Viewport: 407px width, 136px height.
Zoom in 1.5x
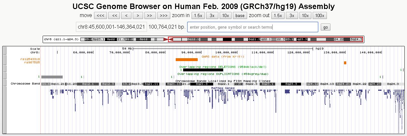198,15
